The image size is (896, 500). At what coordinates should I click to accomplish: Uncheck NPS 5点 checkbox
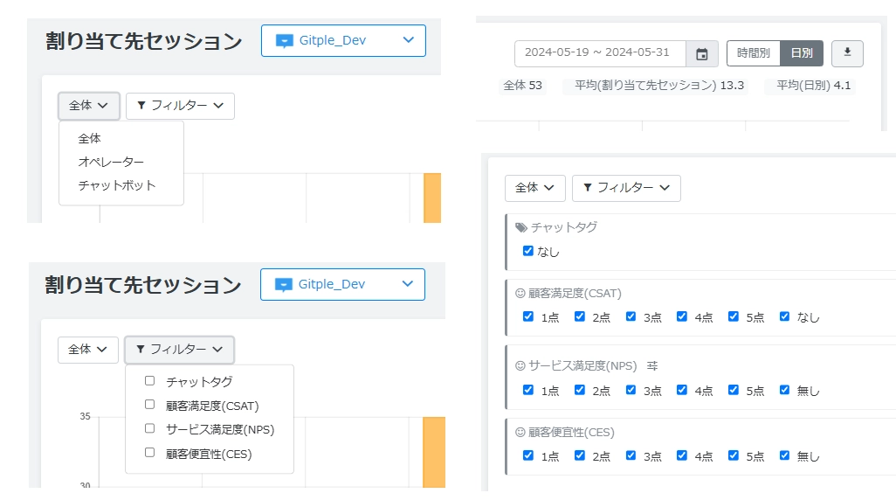734,390
